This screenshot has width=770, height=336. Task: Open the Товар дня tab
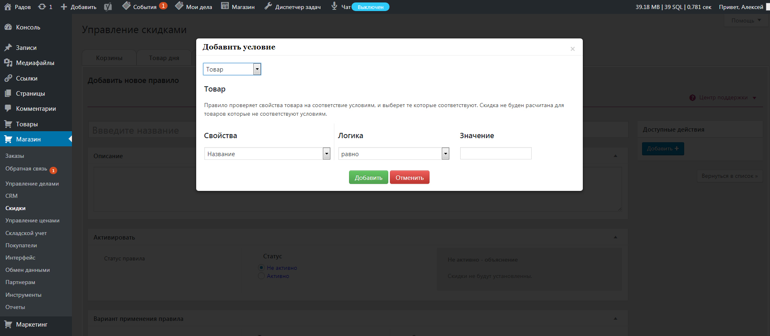coord(164,58)
